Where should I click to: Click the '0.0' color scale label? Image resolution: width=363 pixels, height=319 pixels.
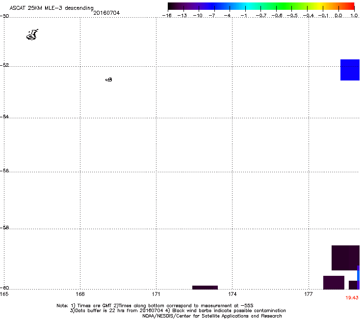(338, 16)
